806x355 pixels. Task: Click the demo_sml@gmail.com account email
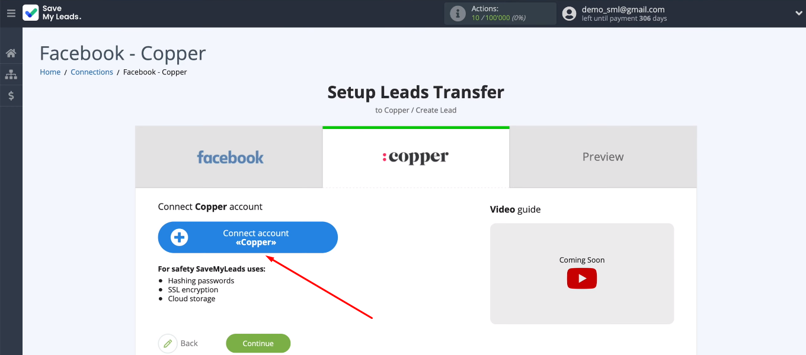pos(623,9)
